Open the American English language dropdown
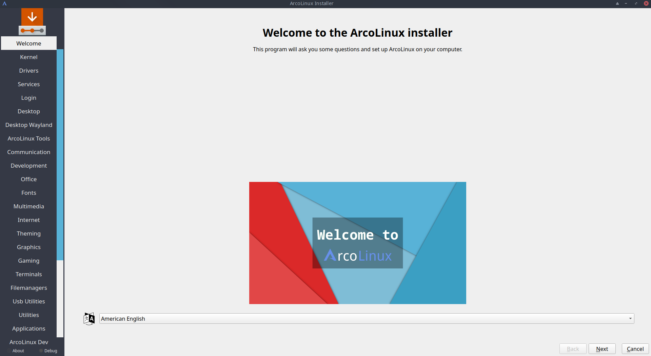The image size is (651, 356). (367, 319)
